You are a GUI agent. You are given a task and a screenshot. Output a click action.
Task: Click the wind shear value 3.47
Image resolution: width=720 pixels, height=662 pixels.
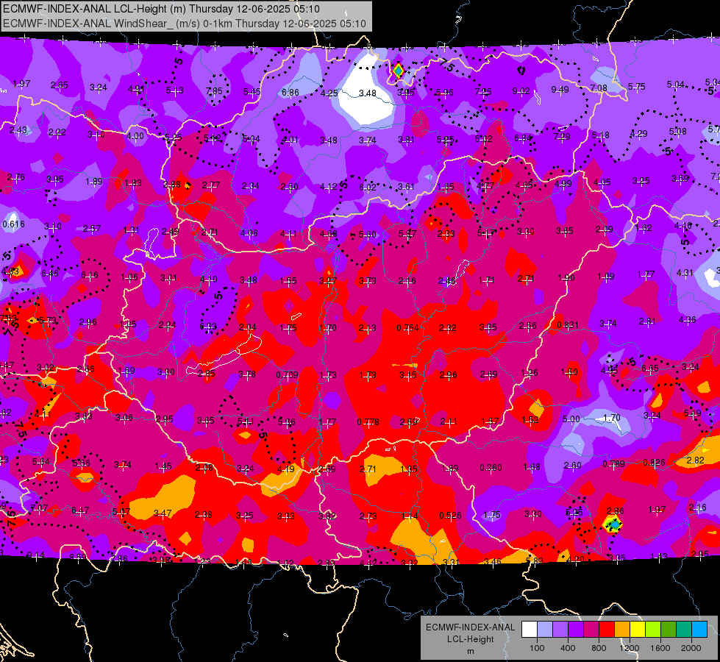point(163,513)
